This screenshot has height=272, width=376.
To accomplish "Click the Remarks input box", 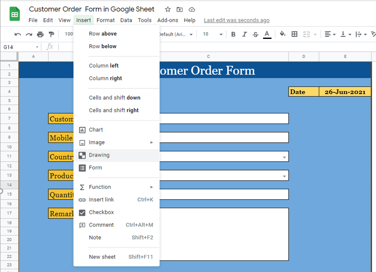I will coord(224,234).
